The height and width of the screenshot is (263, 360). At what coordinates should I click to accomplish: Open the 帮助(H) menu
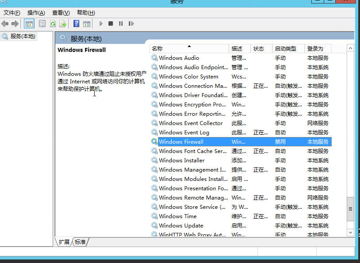tap(86, 13)
